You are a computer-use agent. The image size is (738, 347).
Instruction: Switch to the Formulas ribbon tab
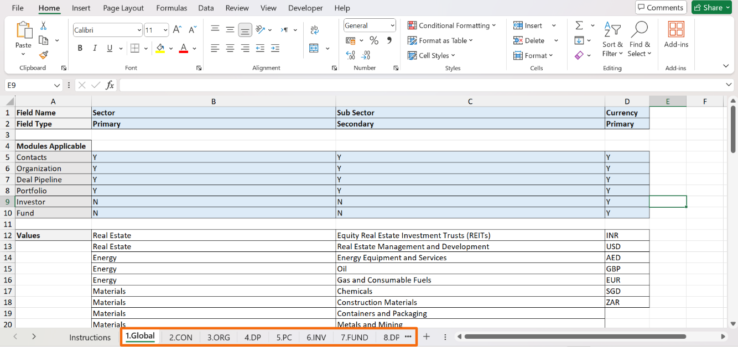tap(171, 8)
